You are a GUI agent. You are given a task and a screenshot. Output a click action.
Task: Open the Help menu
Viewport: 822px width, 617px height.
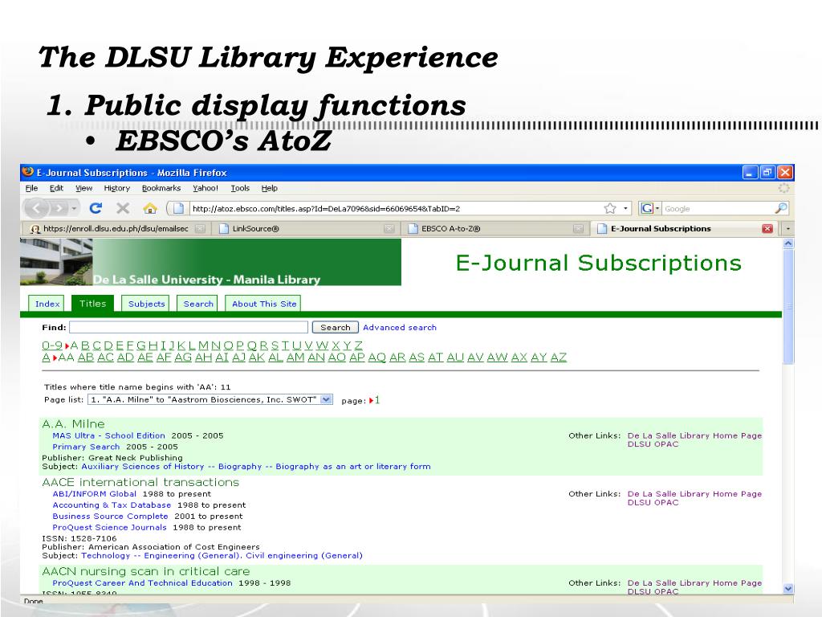tap(270, 188)
